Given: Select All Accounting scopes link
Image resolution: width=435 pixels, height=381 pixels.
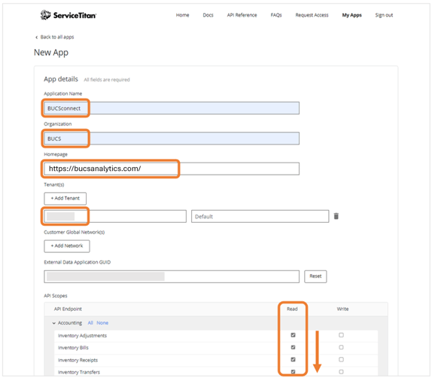Looking at the screenshot, I should 90,323.
